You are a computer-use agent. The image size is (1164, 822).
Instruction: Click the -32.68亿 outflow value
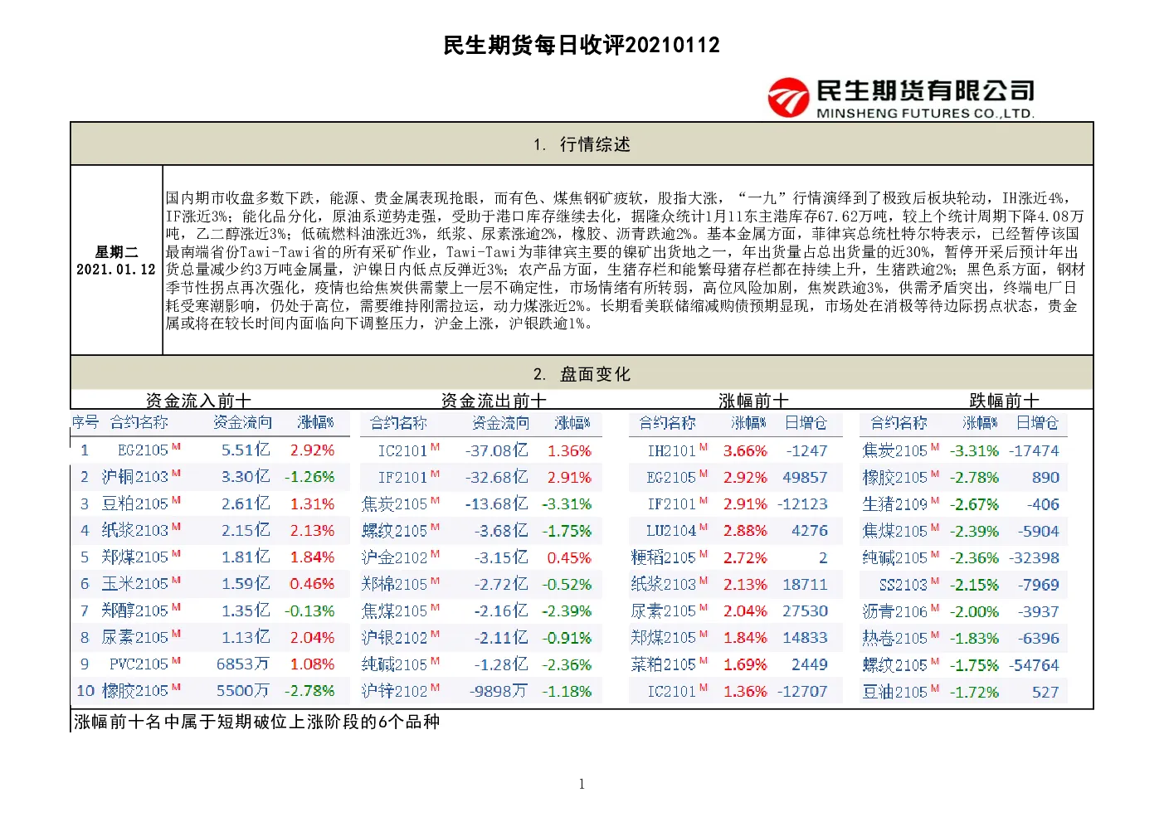pyautogui.click(x=496, y=477)
